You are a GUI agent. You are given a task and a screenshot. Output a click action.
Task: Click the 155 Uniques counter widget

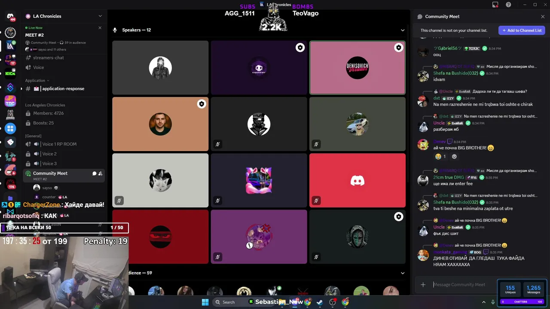pyautogui.click(x=510, y=290)
